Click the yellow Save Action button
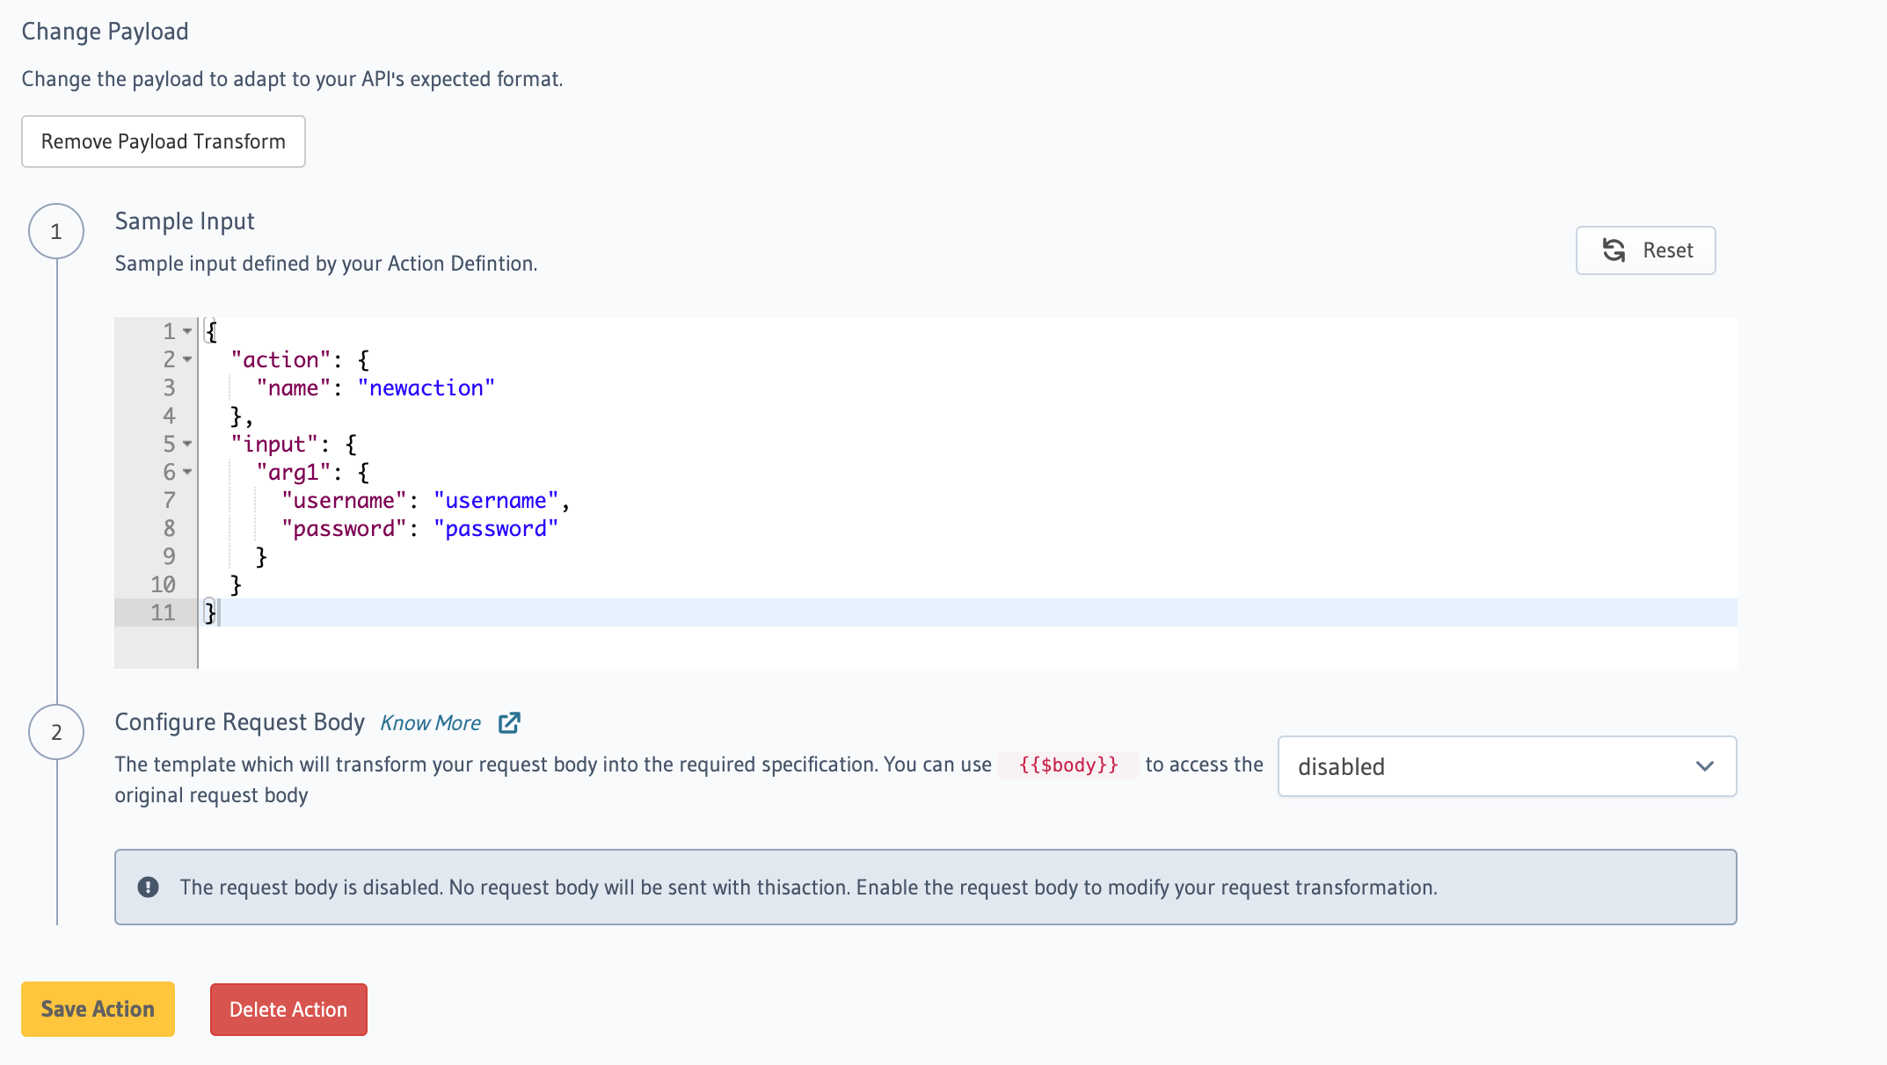 coord(98,1009)
